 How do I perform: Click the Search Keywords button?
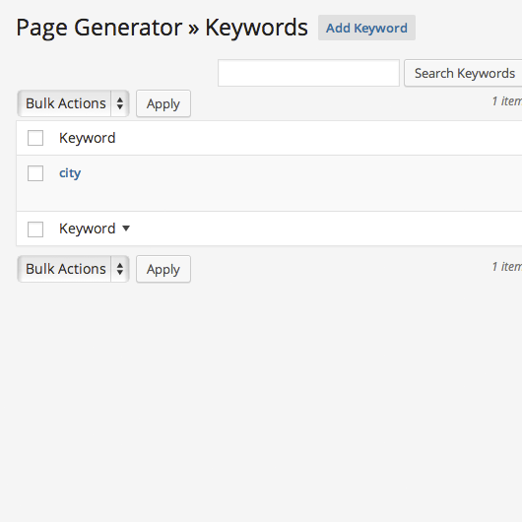(464, 73)
